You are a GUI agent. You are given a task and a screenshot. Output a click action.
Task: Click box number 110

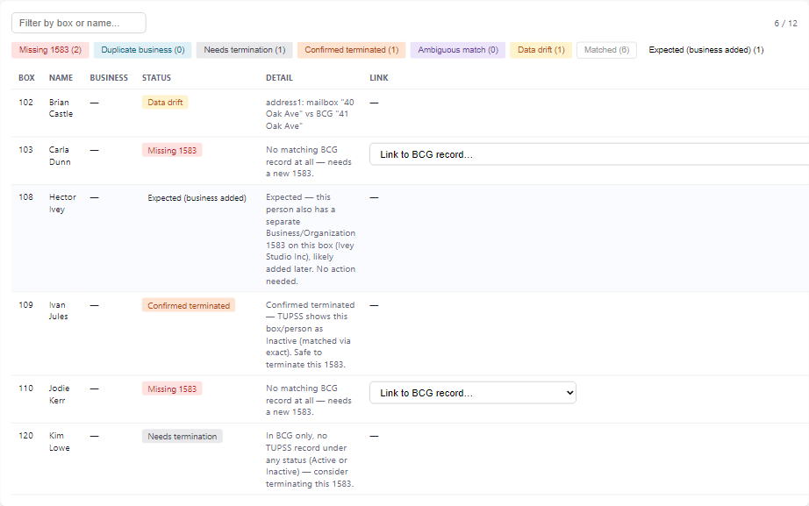[x=25, y=388]
